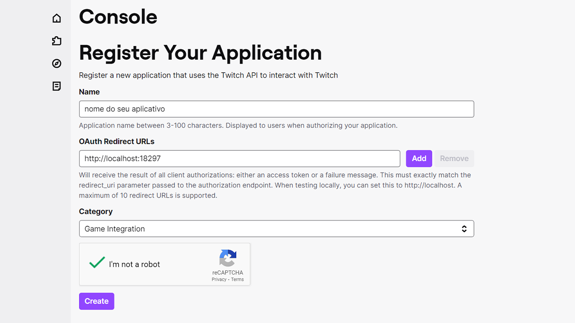The image size is (575, 323).
Task: Click the Register Your Application heading
Action: (200, 53)
